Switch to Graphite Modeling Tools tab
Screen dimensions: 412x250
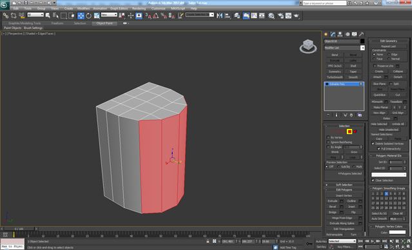(x=25, y=23)
